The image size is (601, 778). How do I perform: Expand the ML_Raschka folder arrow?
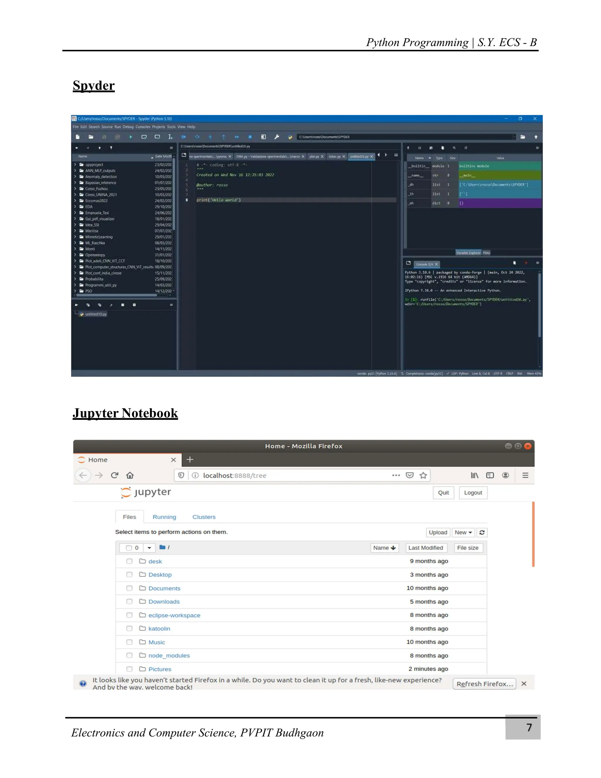(75, 243)
